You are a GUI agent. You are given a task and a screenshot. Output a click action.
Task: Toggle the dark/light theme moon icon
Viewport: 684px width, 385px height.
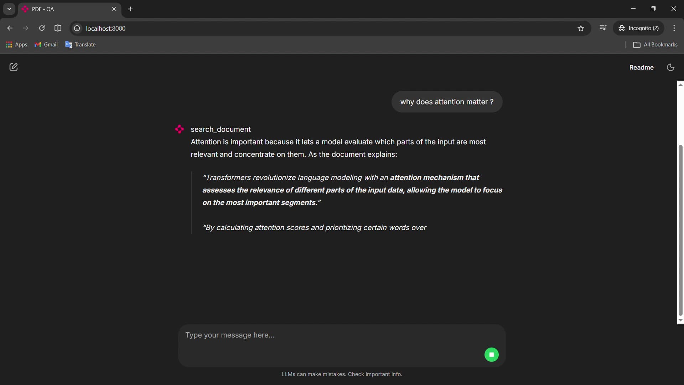pos(670,67)
